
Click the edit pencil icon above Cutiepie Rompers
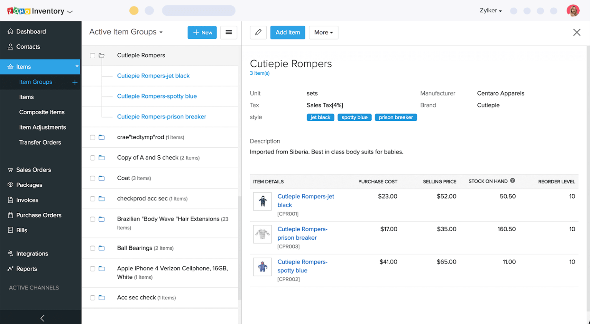[258, 32]
